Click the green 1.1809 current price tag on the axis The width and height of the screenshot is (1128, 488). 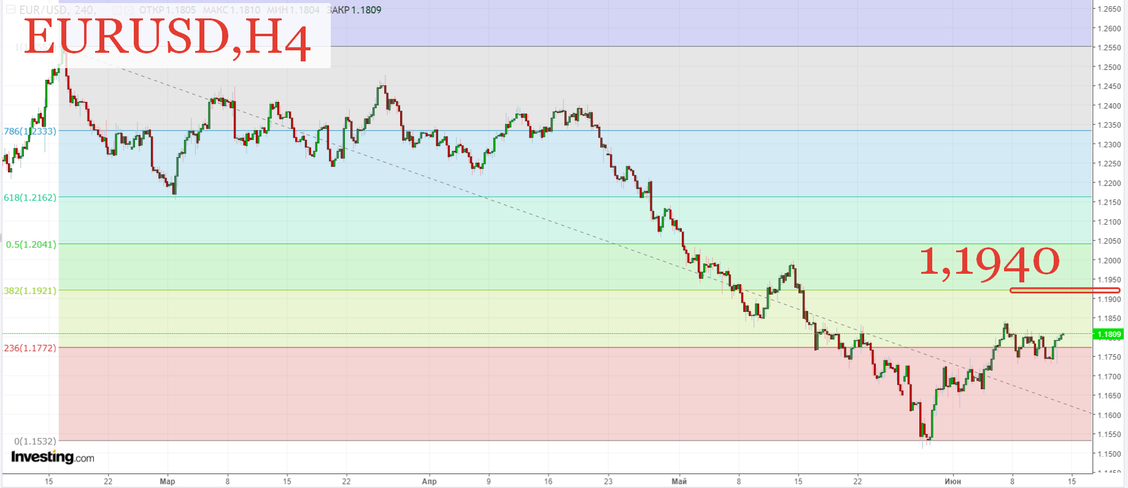click(1109, 335)
